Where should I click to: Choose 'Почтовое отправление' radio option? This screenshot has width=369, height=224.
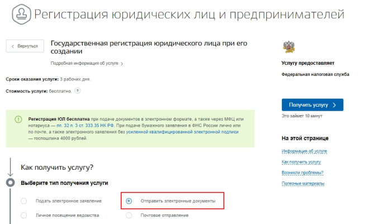(129, 215)
